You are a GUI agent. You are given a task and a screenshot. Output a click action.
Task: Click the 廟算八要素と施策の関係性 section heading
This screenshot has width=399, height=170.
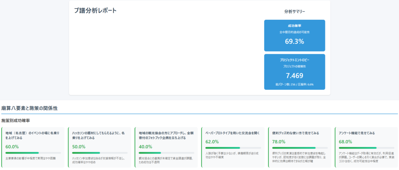tap(30, 108)
